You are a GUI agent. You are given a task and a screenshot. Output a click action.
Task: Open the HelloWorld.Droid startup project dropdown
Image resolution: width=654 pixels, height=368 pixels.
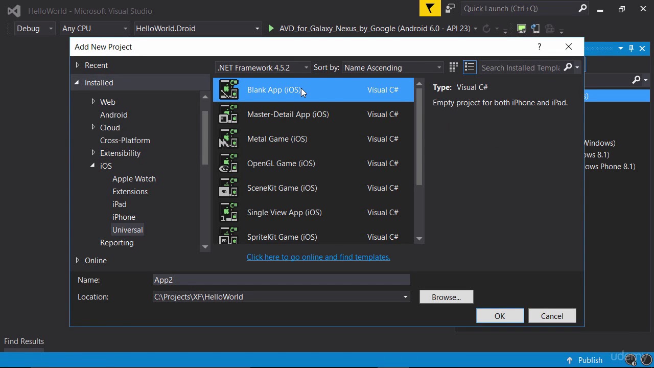198,29
